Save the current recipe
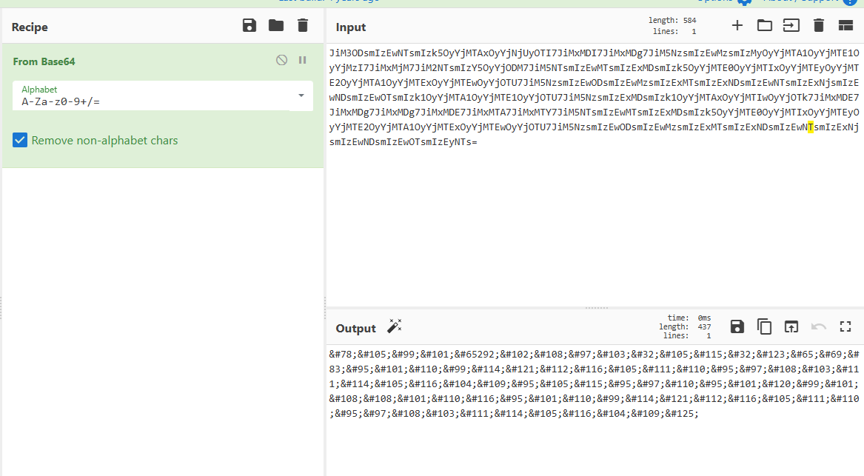864x476 pixels. (250, 26)
